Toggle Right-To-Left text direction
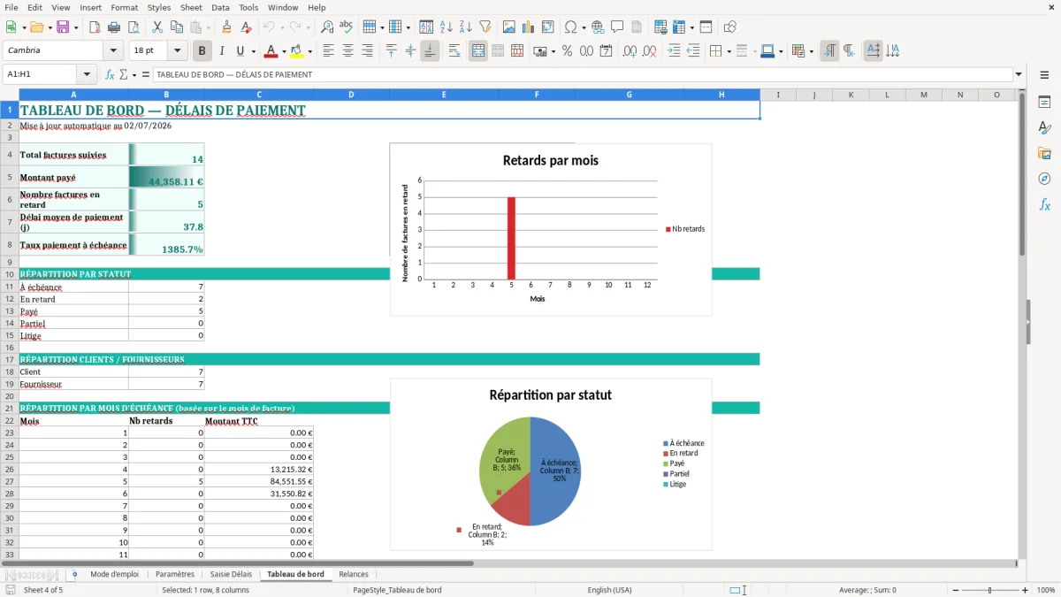Screen dimensions: 1061x597 [x=849, y=51]
